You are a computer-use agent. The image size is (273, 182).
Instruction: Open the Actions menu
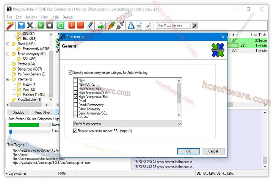(31, 17)
